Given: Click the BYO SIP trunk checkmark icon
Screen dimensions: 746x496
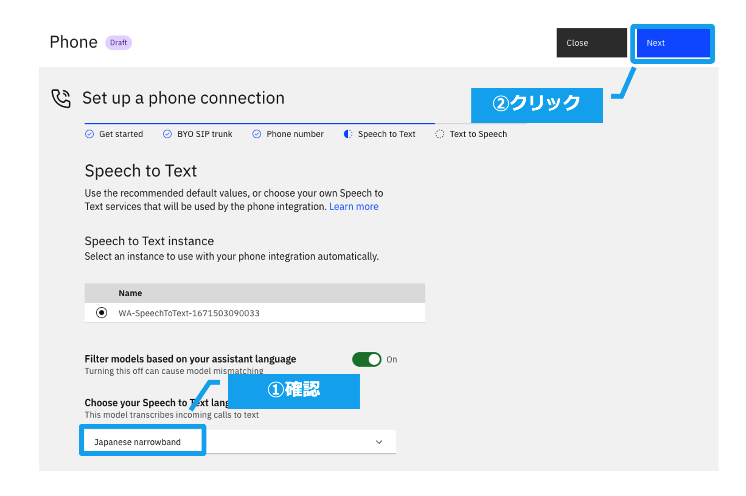Looking at the screenshot, I should pyautogui.click(x=167, y=134).
